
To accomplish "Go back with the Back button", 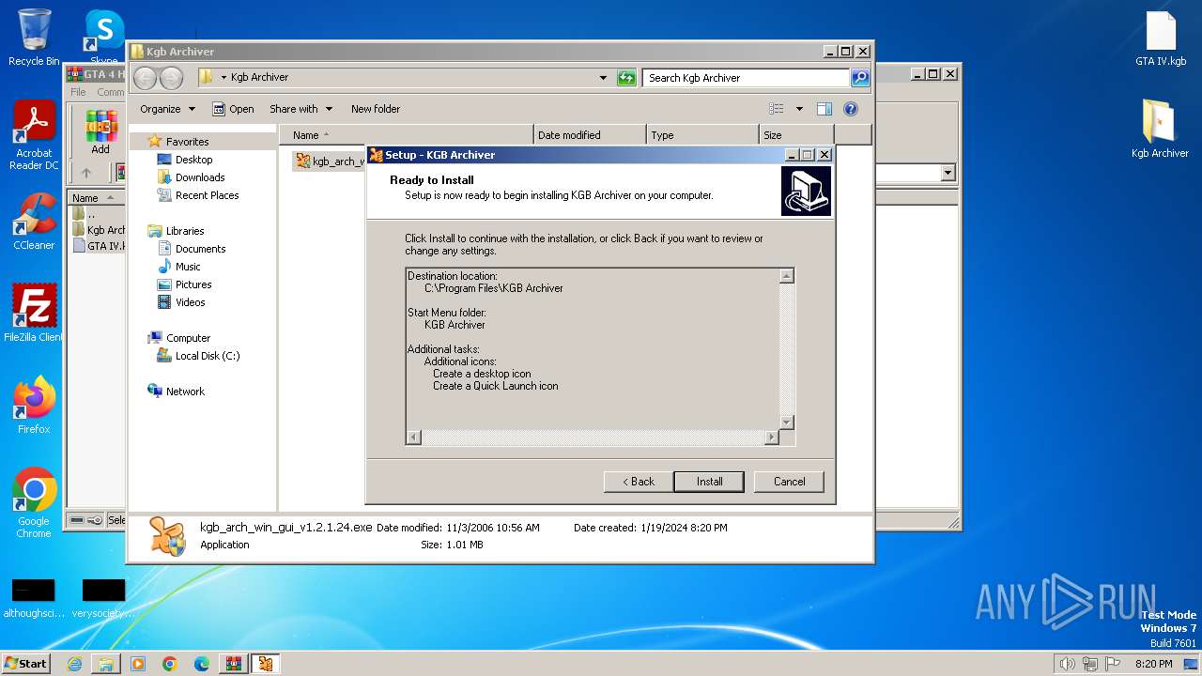I will click(639, 482).
